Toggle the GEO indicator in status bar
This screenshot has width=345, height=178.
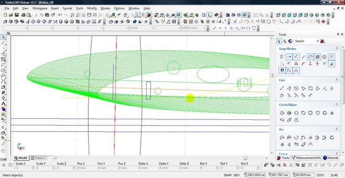237,175
